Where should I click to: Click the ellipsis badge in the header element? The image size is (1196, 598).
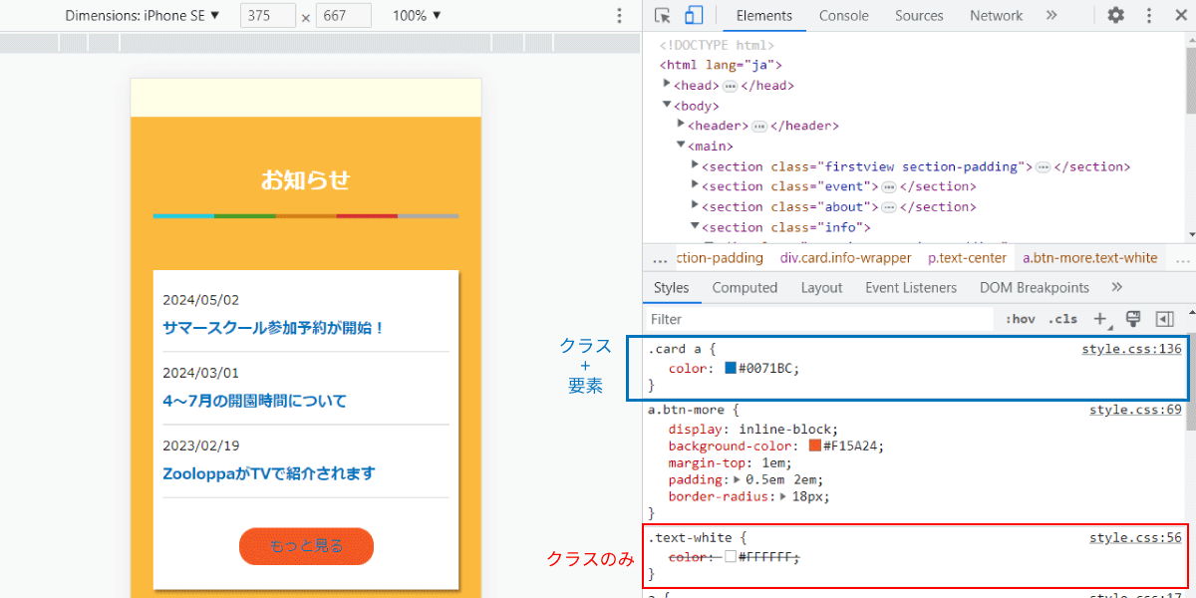click(758, 126)
